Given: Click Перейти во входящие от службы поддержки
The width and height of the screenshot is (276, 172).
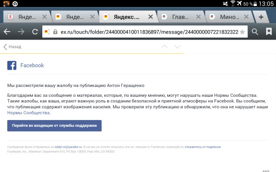Looking at the screenshot, I should [54, 126].
